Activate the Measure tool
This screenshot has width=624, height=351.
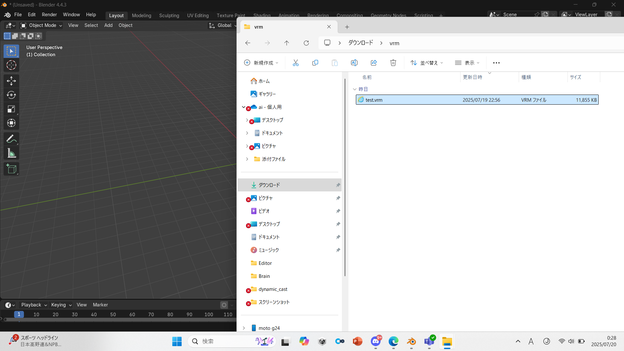click(x=11, y=153)
